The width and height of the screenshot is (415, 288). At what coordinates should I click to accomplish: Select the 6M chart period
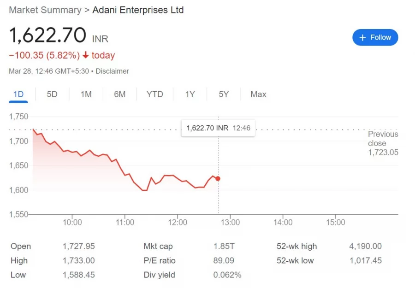click(x=120, y=94)
